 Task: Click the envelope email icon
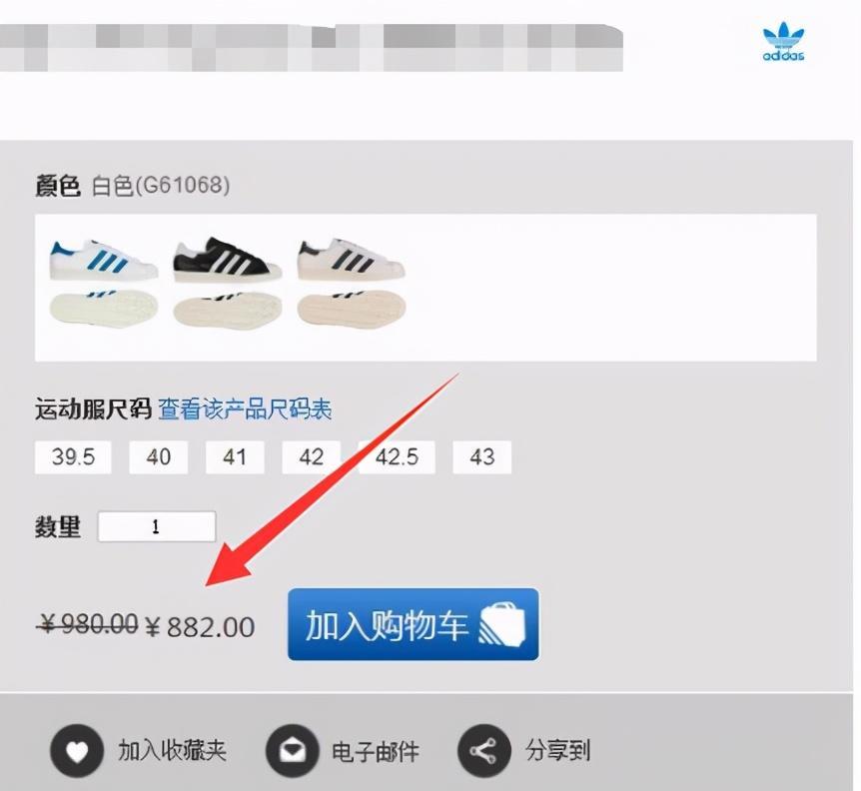[292, 750]
